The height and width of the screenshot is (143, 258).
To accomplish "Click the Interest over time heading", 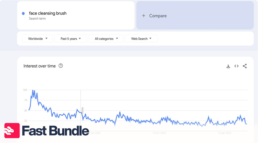I will 40,66.
